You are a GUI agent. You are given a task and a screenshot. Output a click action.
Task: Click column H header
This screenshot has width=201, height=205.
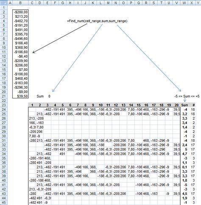pos(70,3)
